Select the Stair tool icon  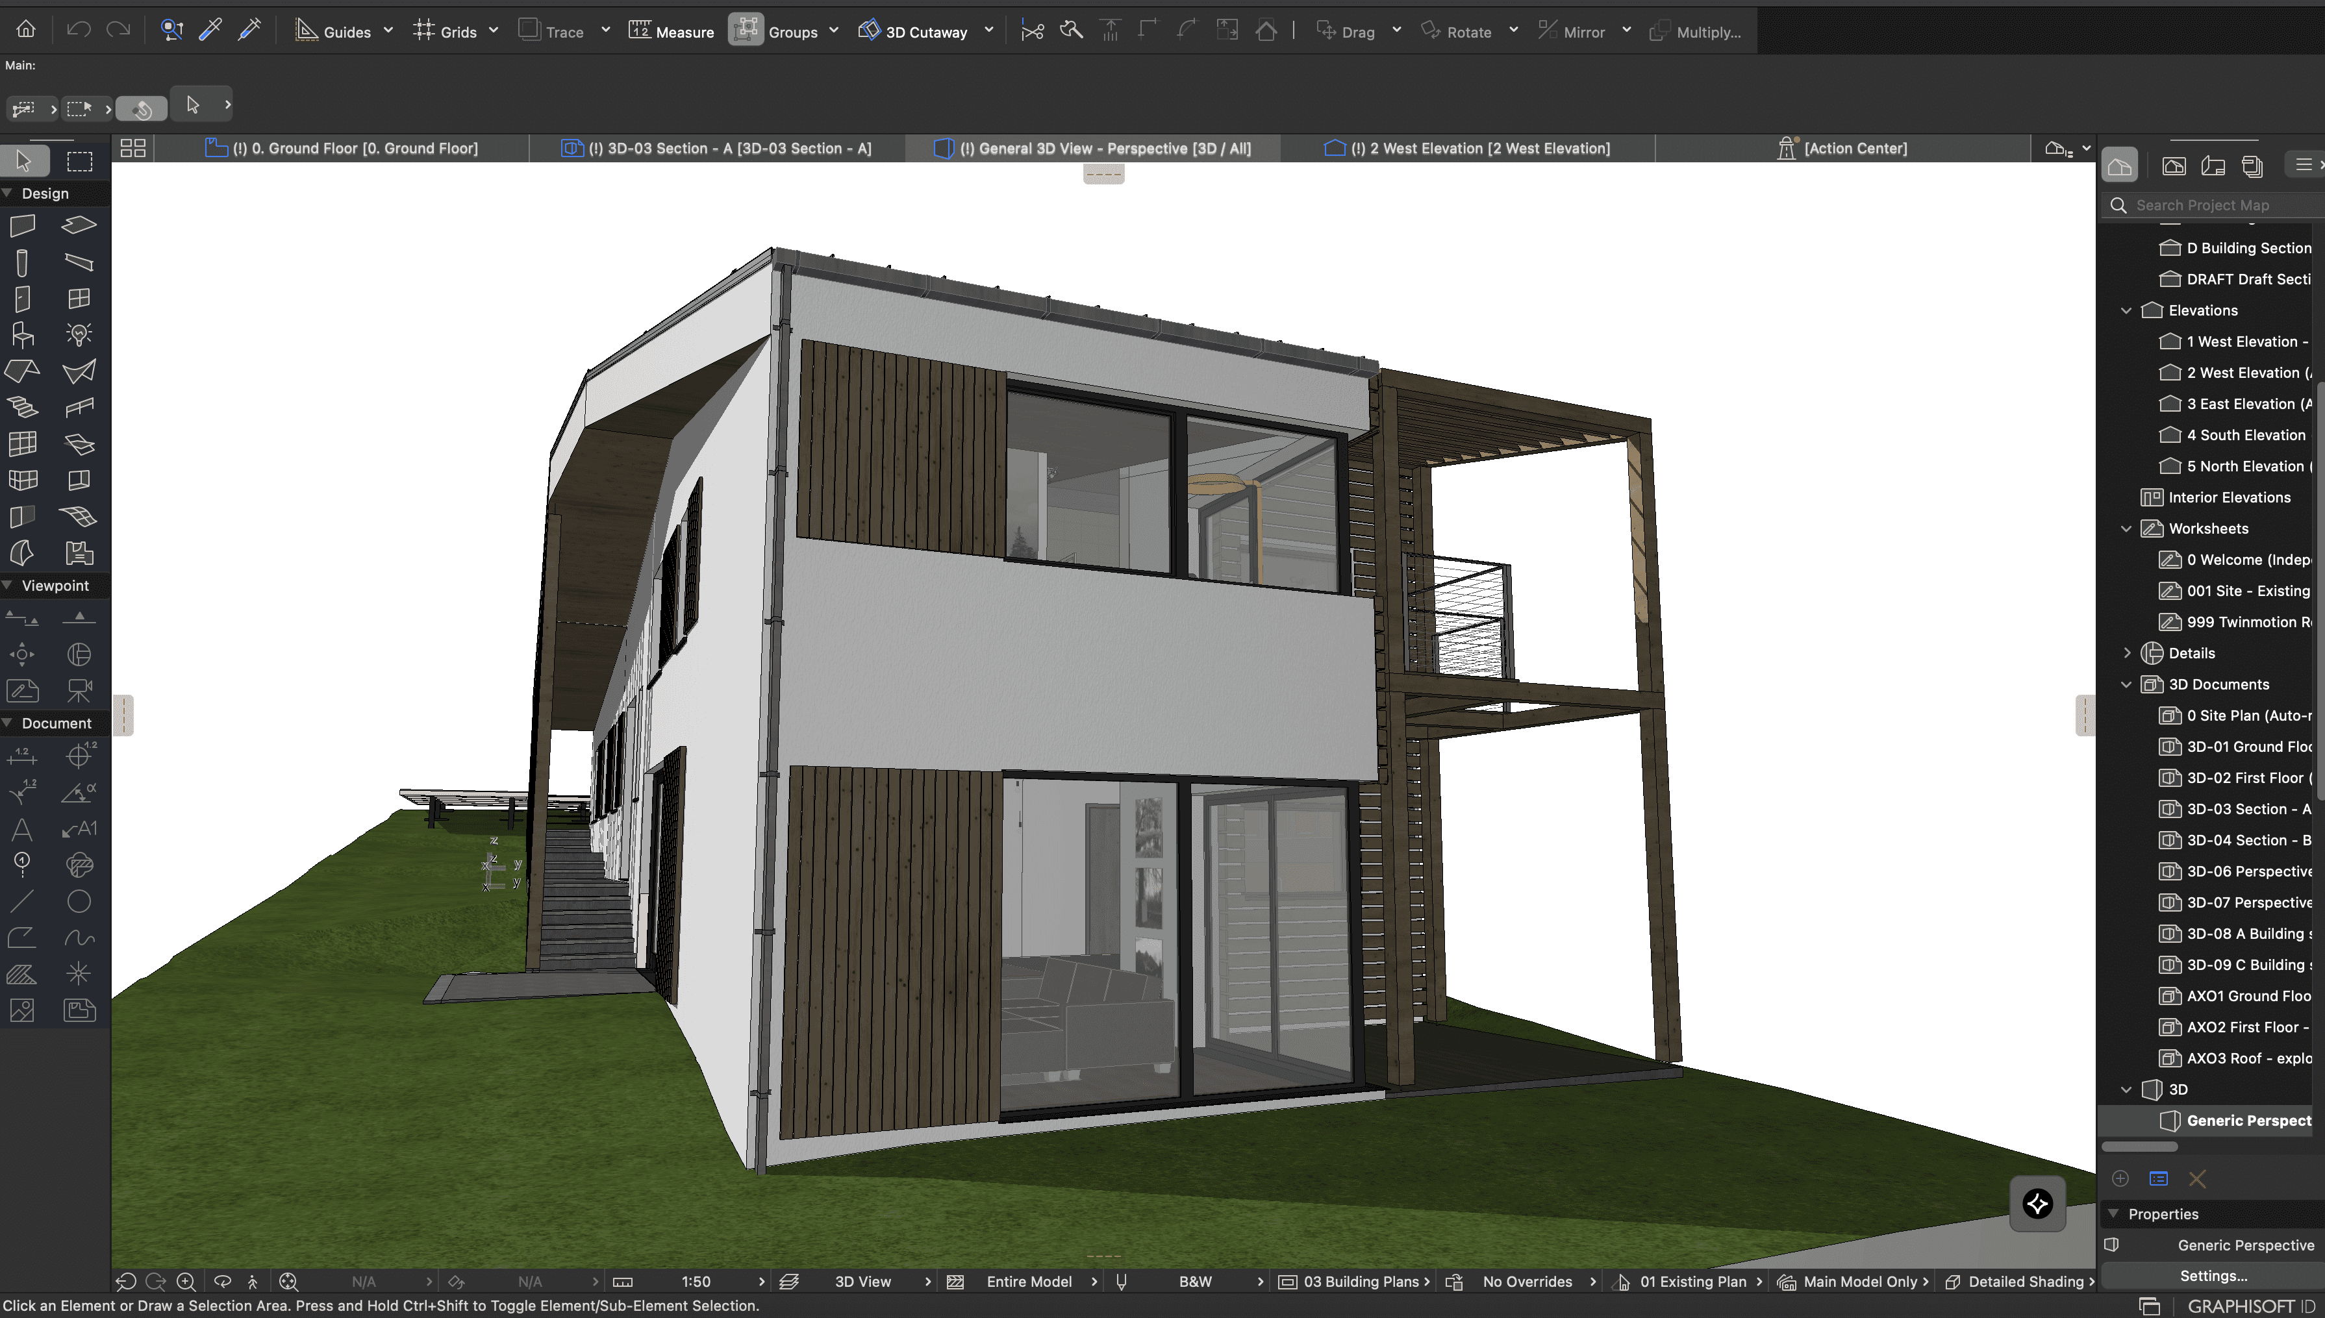click(x=23, y=407)
